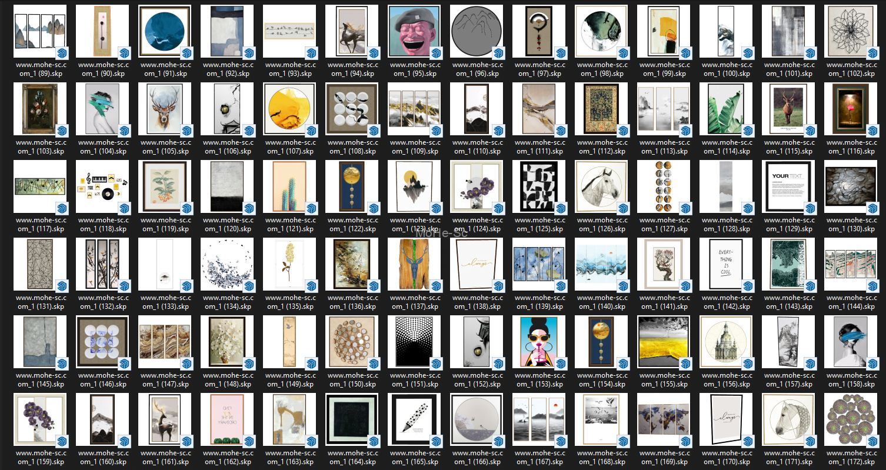Open the 'Everything is cool' poster om_1 (142).skp

[x=726, y=264]
